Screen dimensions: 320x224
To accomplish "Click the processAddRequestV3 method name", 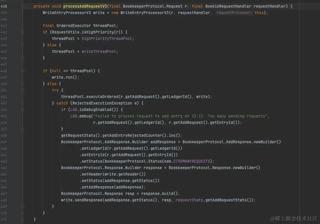I will pos(85,6).
